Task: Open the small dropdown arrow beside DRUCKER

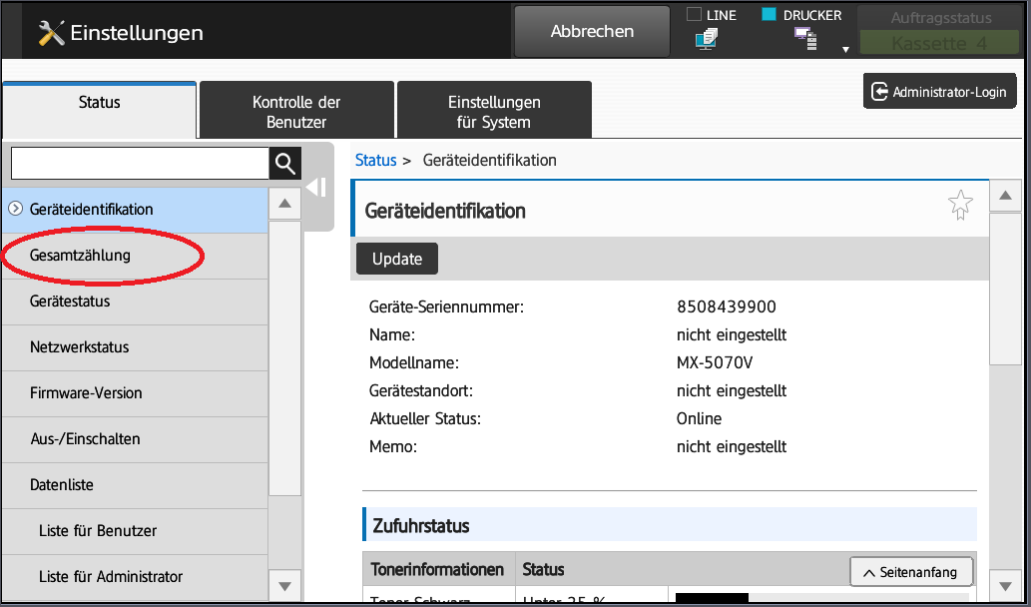Action: [846, 48]
